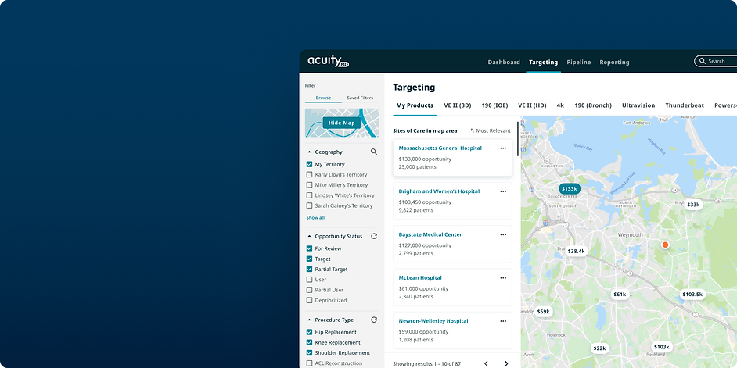
Task: Click the Search input field
Action: (715, 61)
